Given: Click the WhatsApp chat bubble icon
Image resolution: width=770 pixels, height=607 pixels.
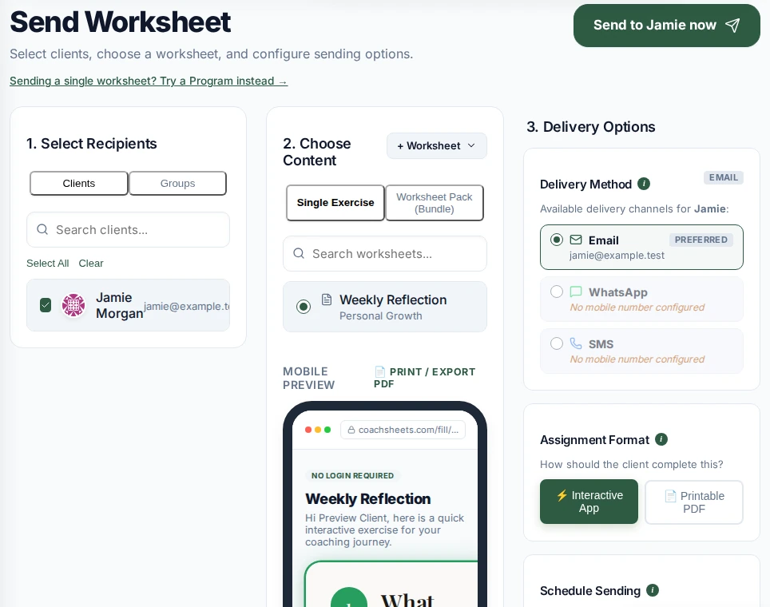Looking at the screenshot, I should (576, 292).
